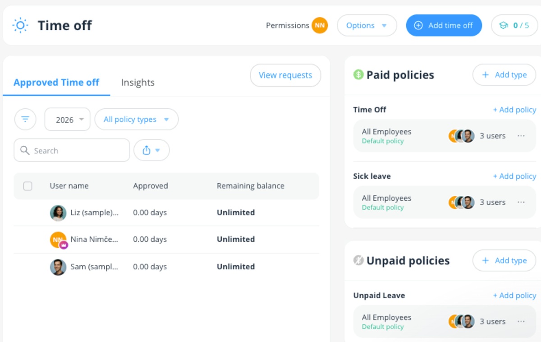
Task: Click the Approved column header
Action: coord(151,186)
